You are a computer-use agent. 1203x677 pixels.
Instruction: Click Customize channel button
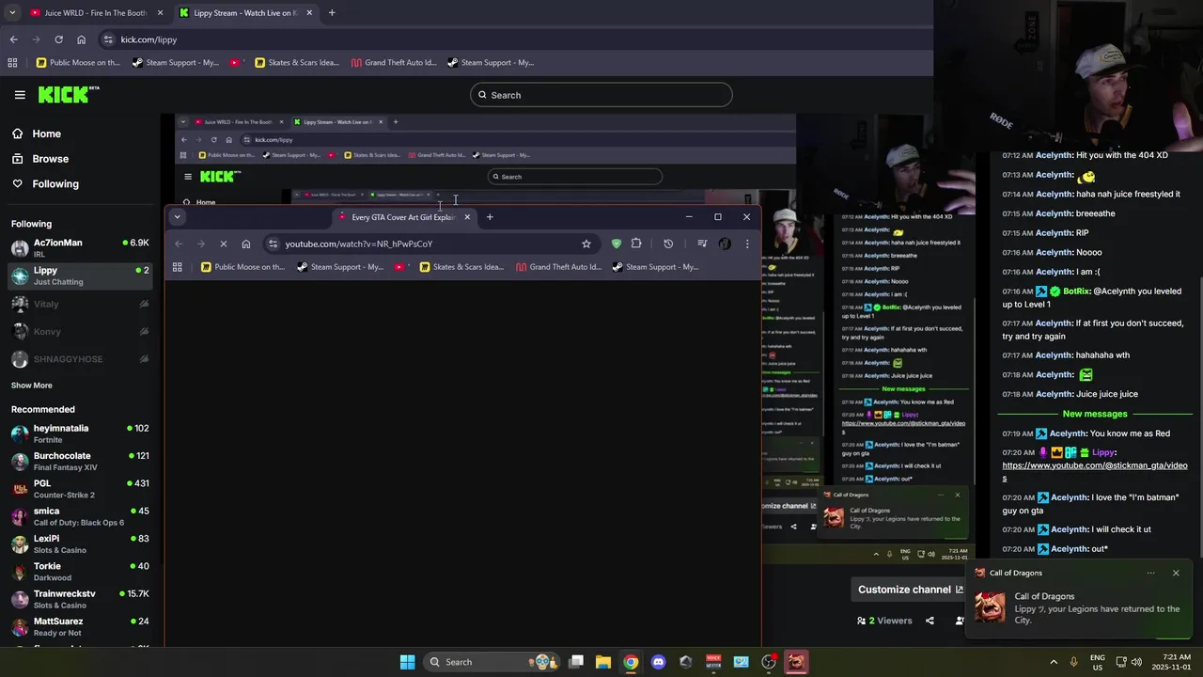910,590
